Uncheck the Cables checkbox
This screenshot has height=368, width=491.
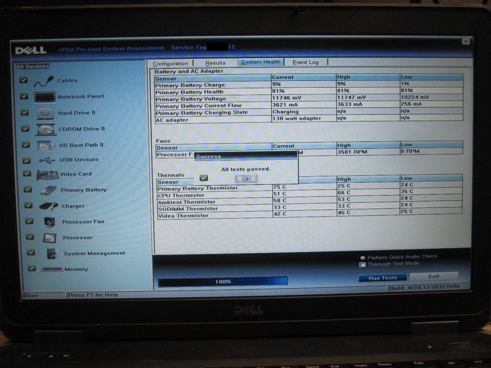23,80
